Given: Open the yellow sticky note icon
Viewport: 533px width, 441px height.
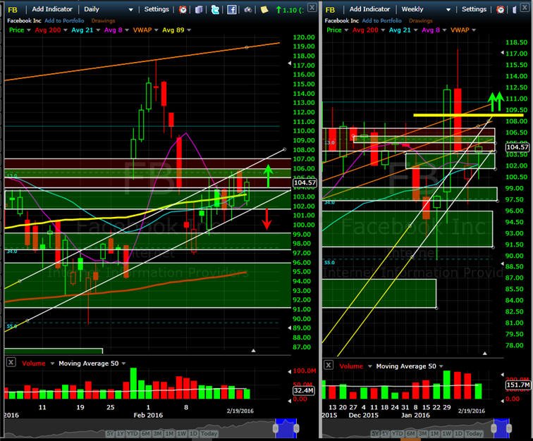Looking at the screenshot, I should [x=264, y=10].
